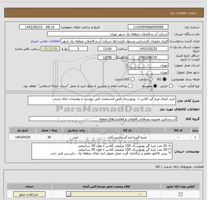Click the تاریخ نیاز column header
Image resolution: width=207 pixels, height=200 pixels.
pos(23,130)
